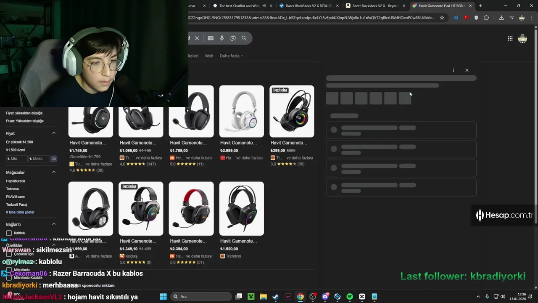Collapse the Mağazalar filter section

tap(54, 172)
